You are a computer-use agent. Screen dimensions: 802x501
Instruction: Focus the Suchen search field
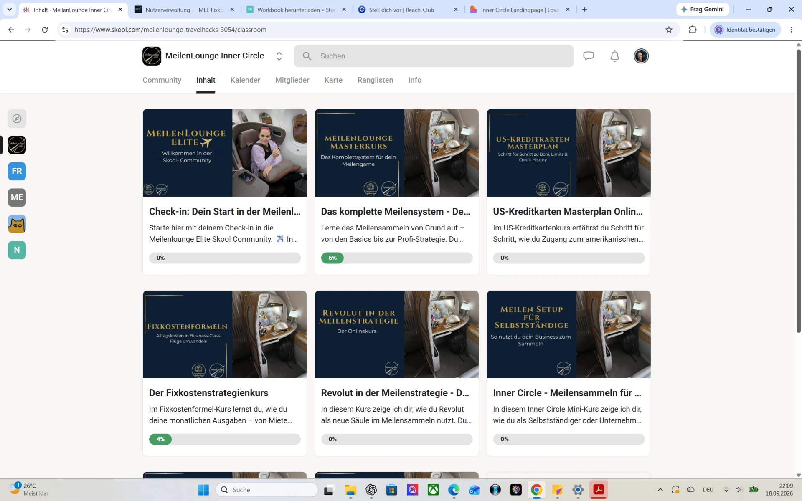tap(434, 56)
